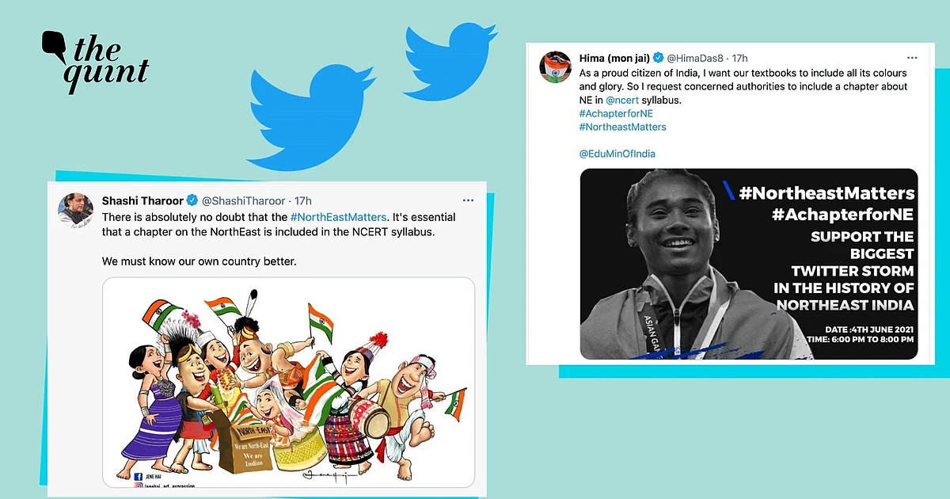The width and height of the screenshot is (950, 499).
Task: Click the Hima (mon jai) display name
Action: click(614, 59)
